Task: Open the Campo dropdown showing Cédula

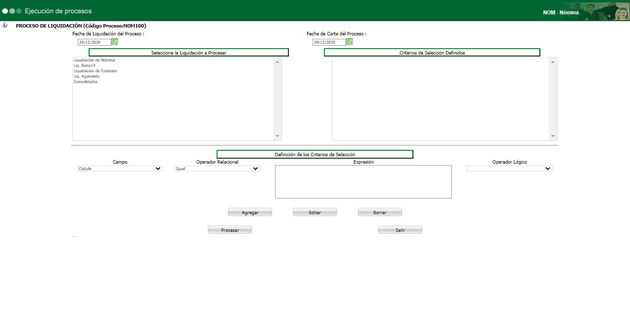Action: point(120,169)
